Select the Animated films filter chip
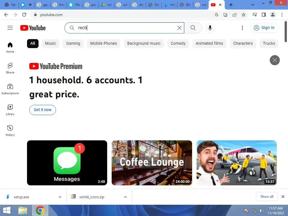This screenshot has height=216, width=288. pos(209,44)
